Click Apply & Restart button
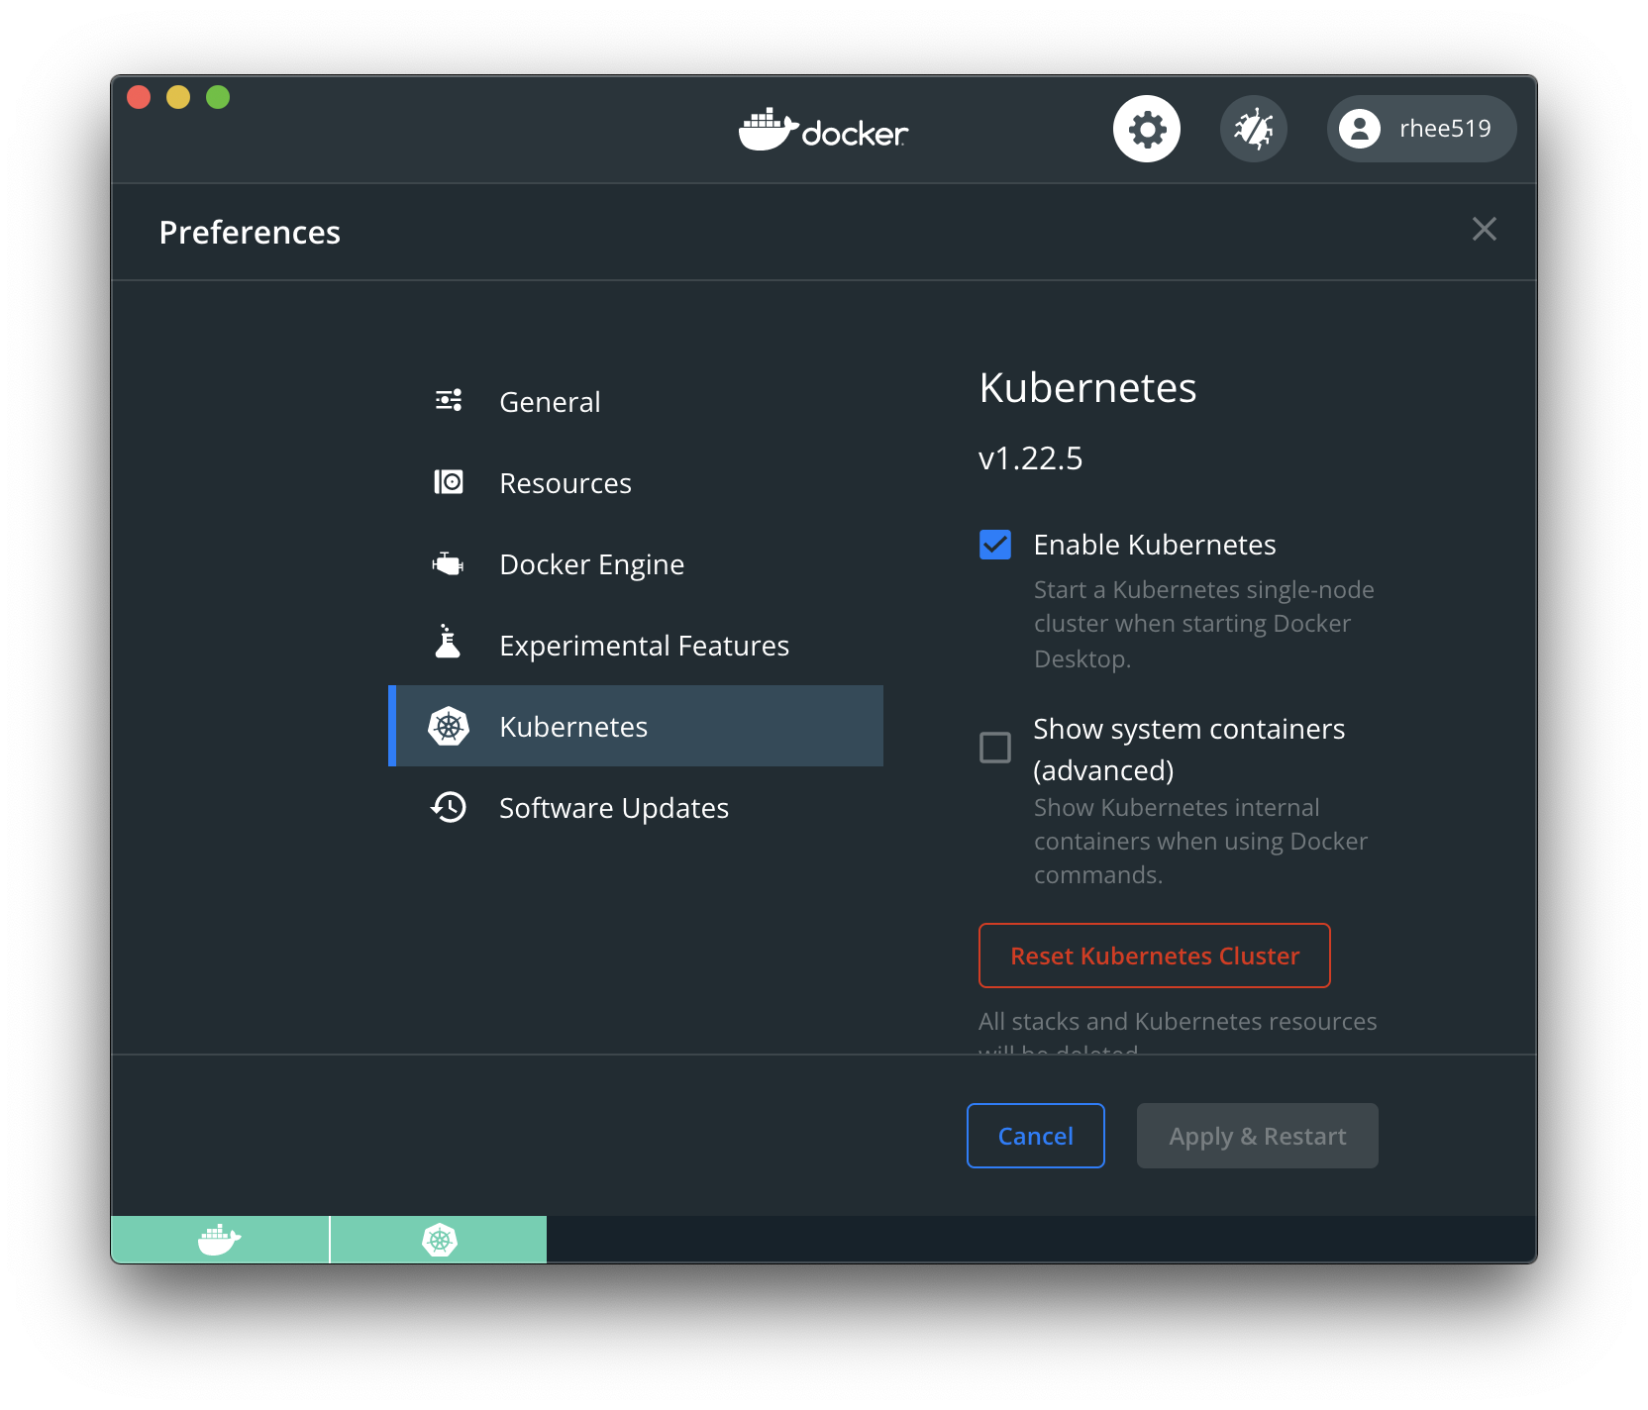 [x=1258, y=1136]
